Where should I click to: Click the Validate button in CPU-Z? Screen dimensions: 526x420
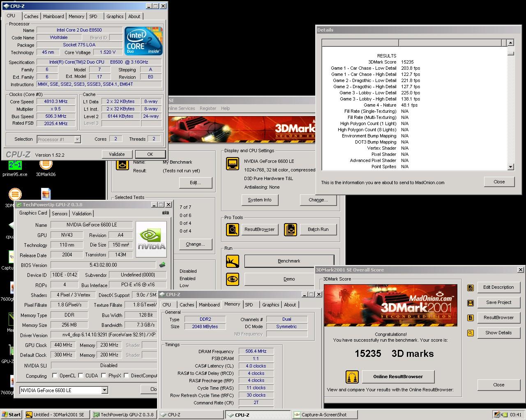(x=117, y=154)
